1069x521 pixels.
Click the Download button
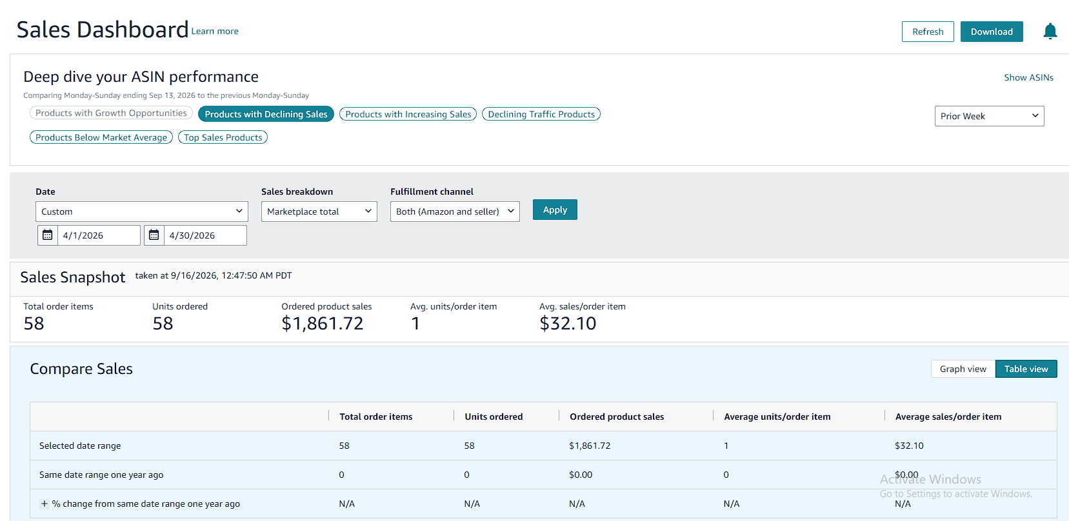(x=992, y=32)
